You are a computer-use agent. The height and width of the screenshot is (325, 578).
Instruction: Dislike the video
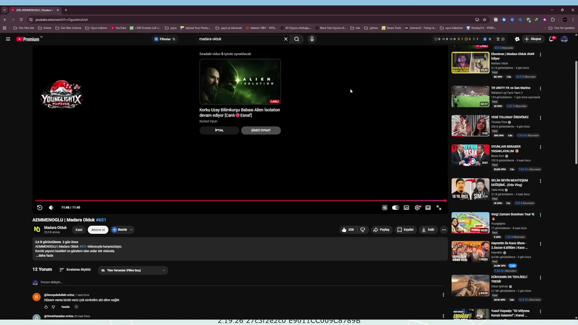pos(362,230)
